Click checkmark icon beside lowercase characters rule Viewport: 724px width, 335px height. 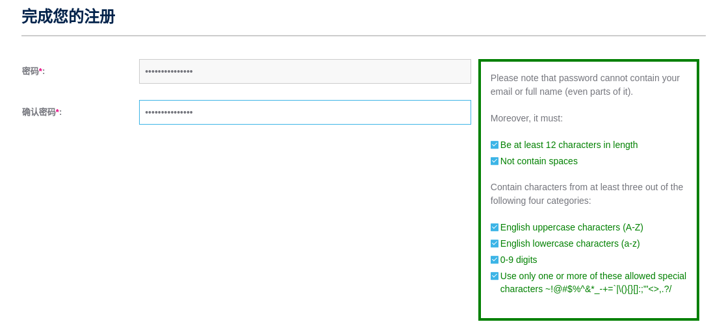tap(495, 243)
